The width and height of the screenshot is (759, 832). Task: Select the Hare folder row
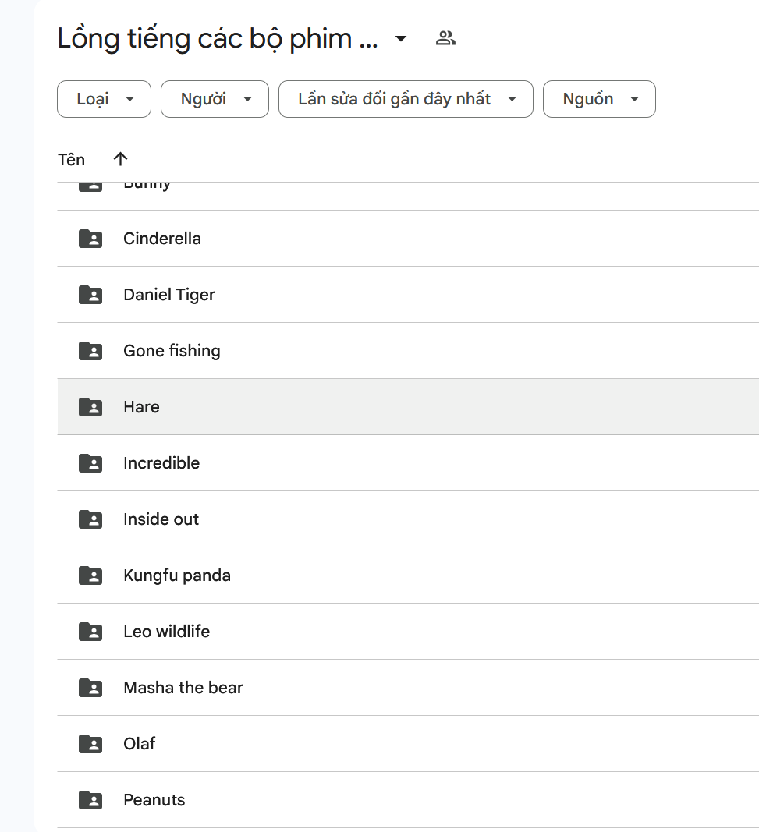[x=141, y=407]
